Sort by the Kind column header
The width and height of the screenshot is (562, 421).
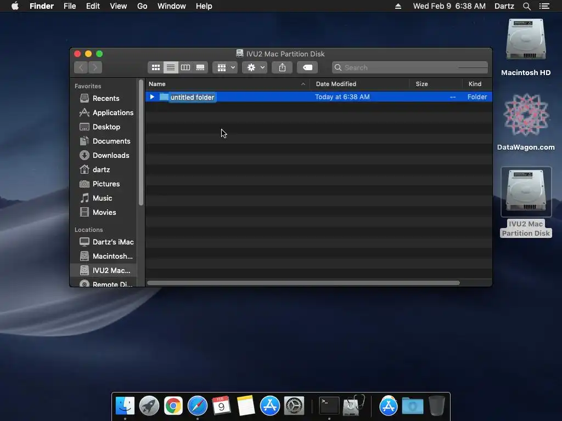click(x=477, y=84)
